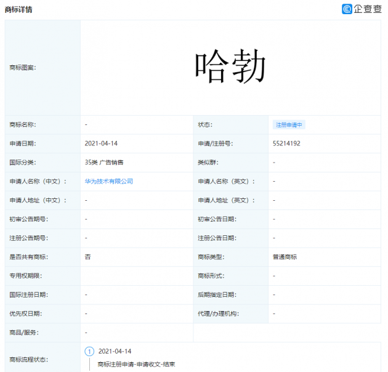
Task: Click the 2021-04-14 value beside 申请日期
Action: (x=101, y=144)
